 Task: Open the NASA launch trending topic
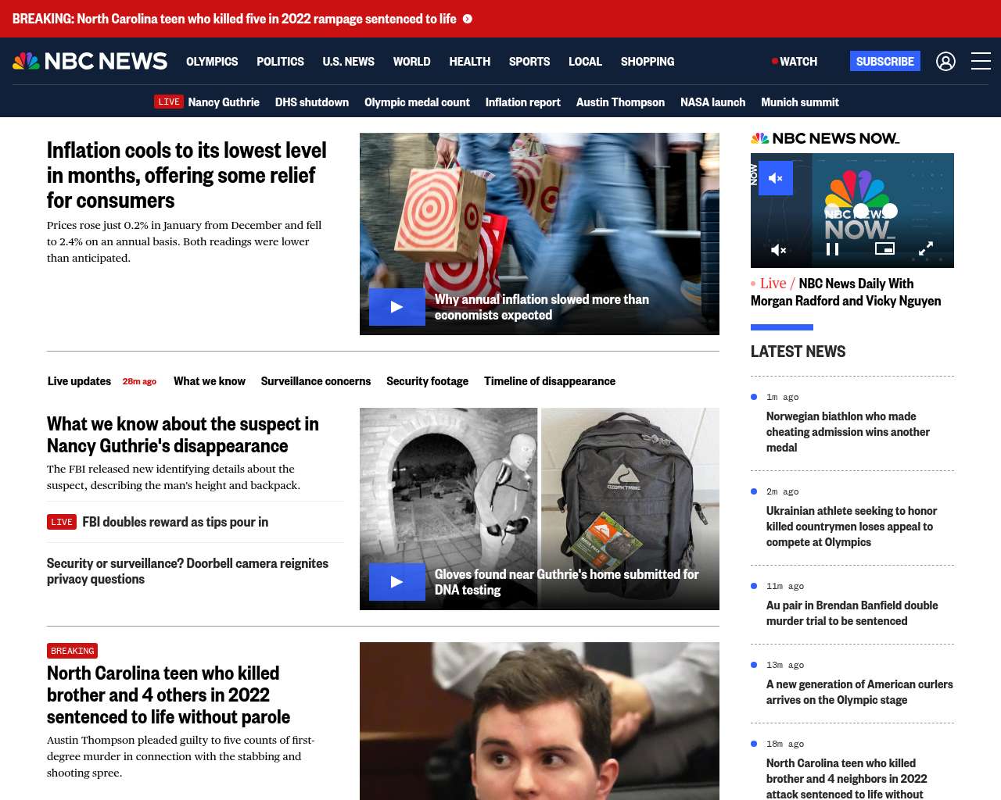click(712, 102)
